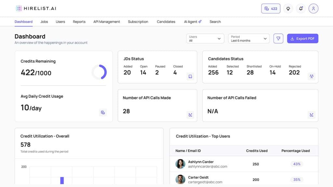
Task: Click the 422 credits balance button
Action: pos(271,8)
